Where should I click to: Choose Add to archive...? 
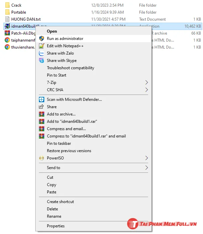(94, 114)
